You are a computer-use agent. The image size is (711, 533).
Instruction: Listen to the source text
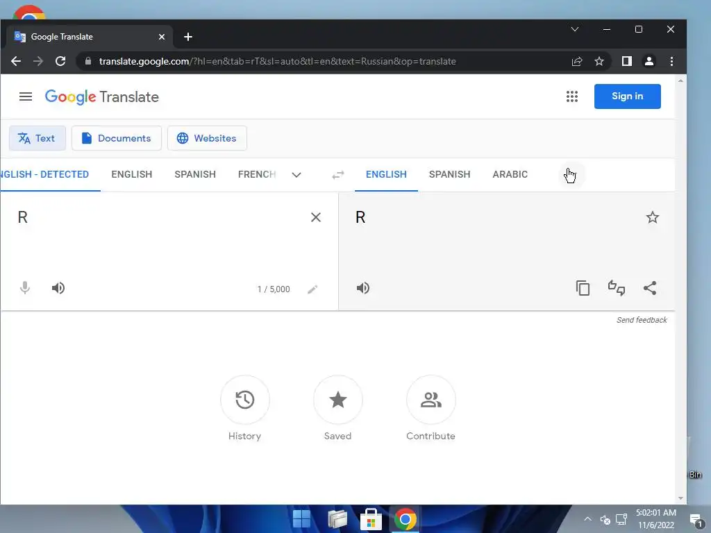[x=58, y=288]
